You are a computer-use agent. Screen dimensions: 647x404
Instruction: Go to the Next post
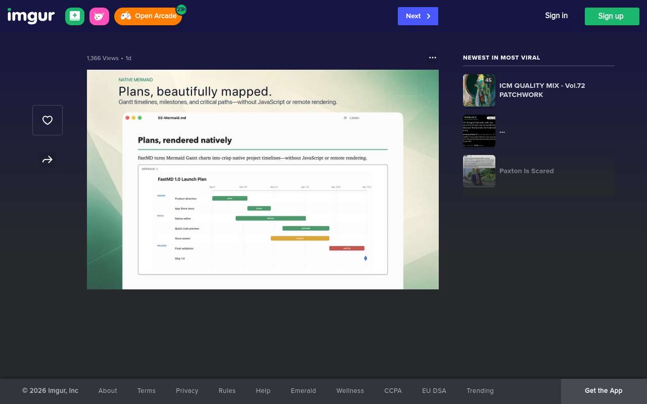pos(418,16)
